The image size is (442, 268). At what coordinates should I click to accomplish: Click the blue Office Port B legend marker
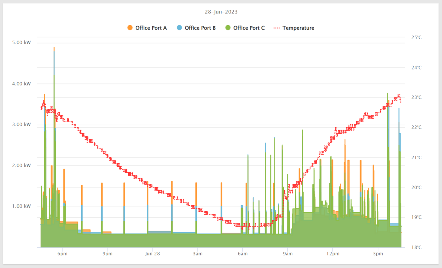[x=179, y=28]
